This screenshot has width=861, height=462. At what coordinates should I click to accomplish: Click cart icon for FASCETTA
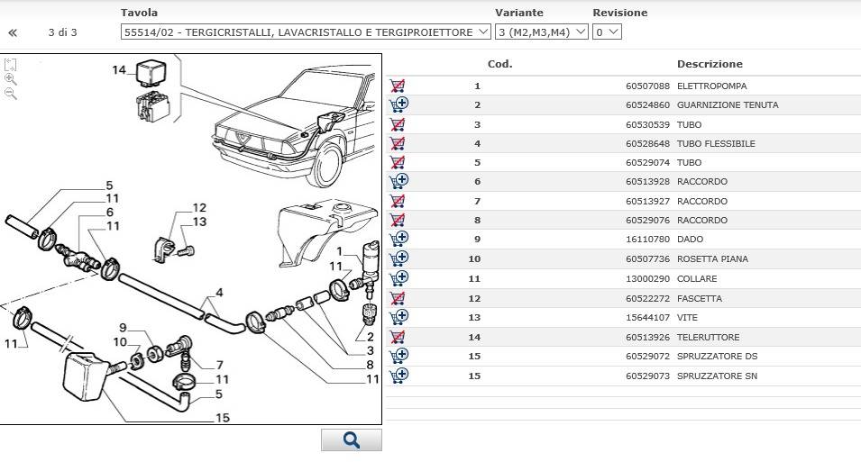[398, 298]
